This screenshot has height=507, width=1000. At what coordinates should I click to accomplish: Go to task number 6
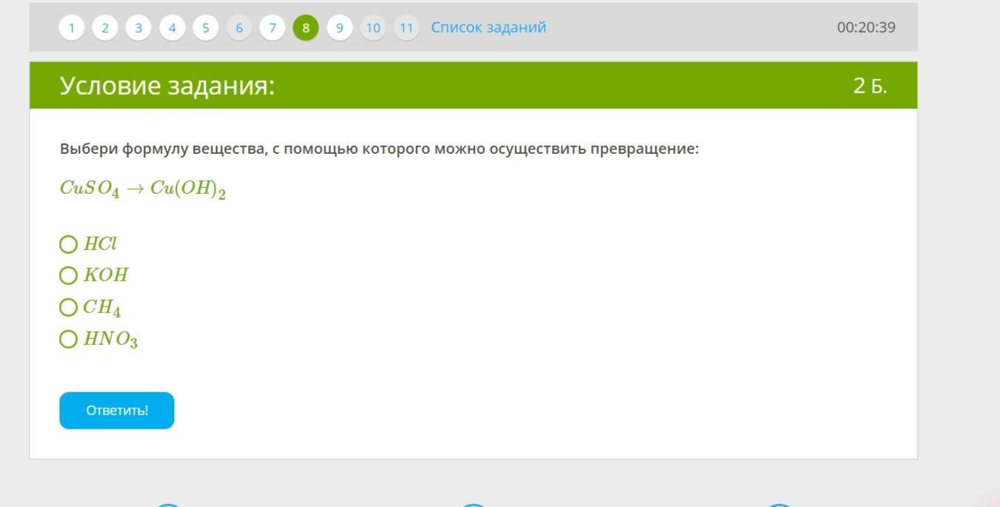(x=239, y=28)
